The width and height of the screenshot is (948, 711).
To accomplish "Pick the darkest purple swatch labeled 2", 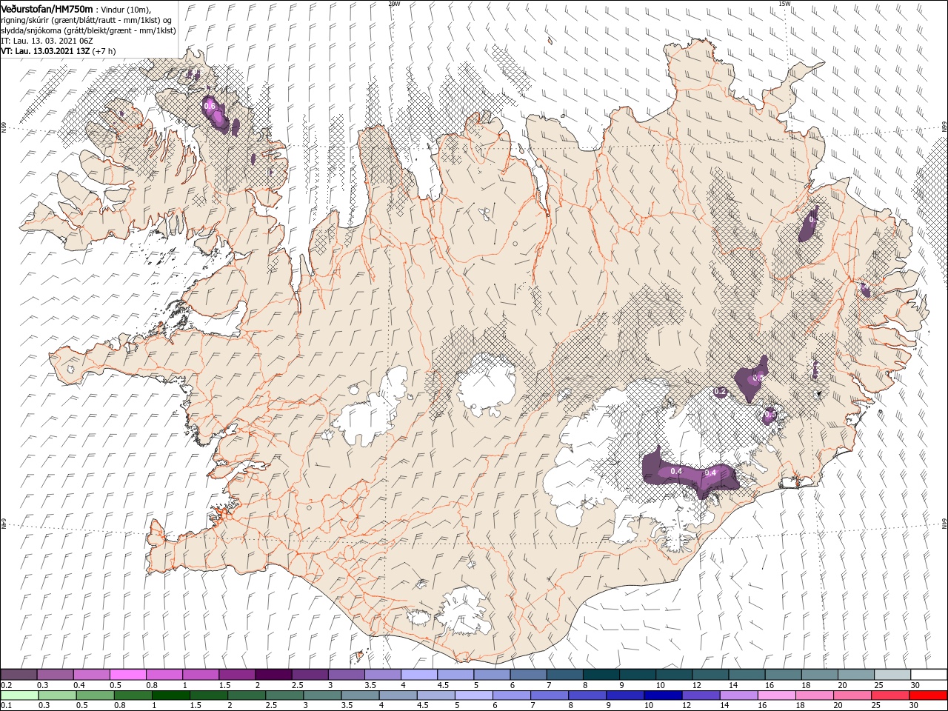I will [273, 675].
